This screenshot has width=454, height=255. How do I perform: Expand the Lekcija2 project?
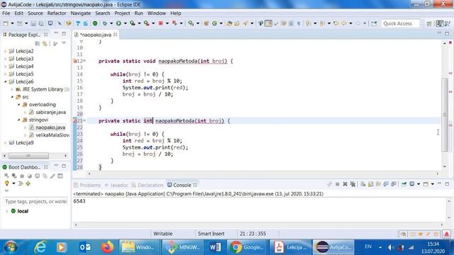pos(5,51)
